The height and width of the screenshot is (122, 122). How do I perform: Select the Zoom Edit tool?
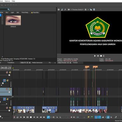(60, 117)
